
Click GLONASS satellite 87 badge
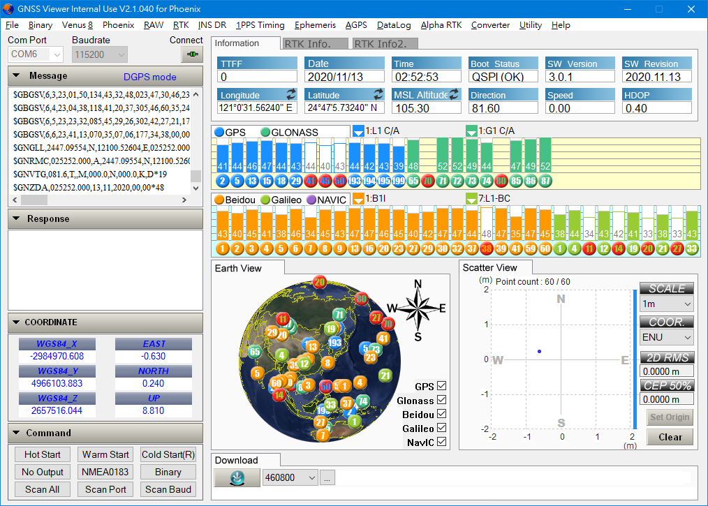pos(545,181)
